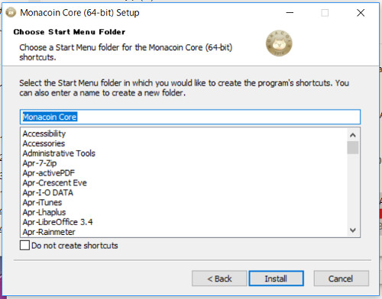382x299 pixels.
Task: Select the Accessories folder in list
Action: click(x=44, y=143)
